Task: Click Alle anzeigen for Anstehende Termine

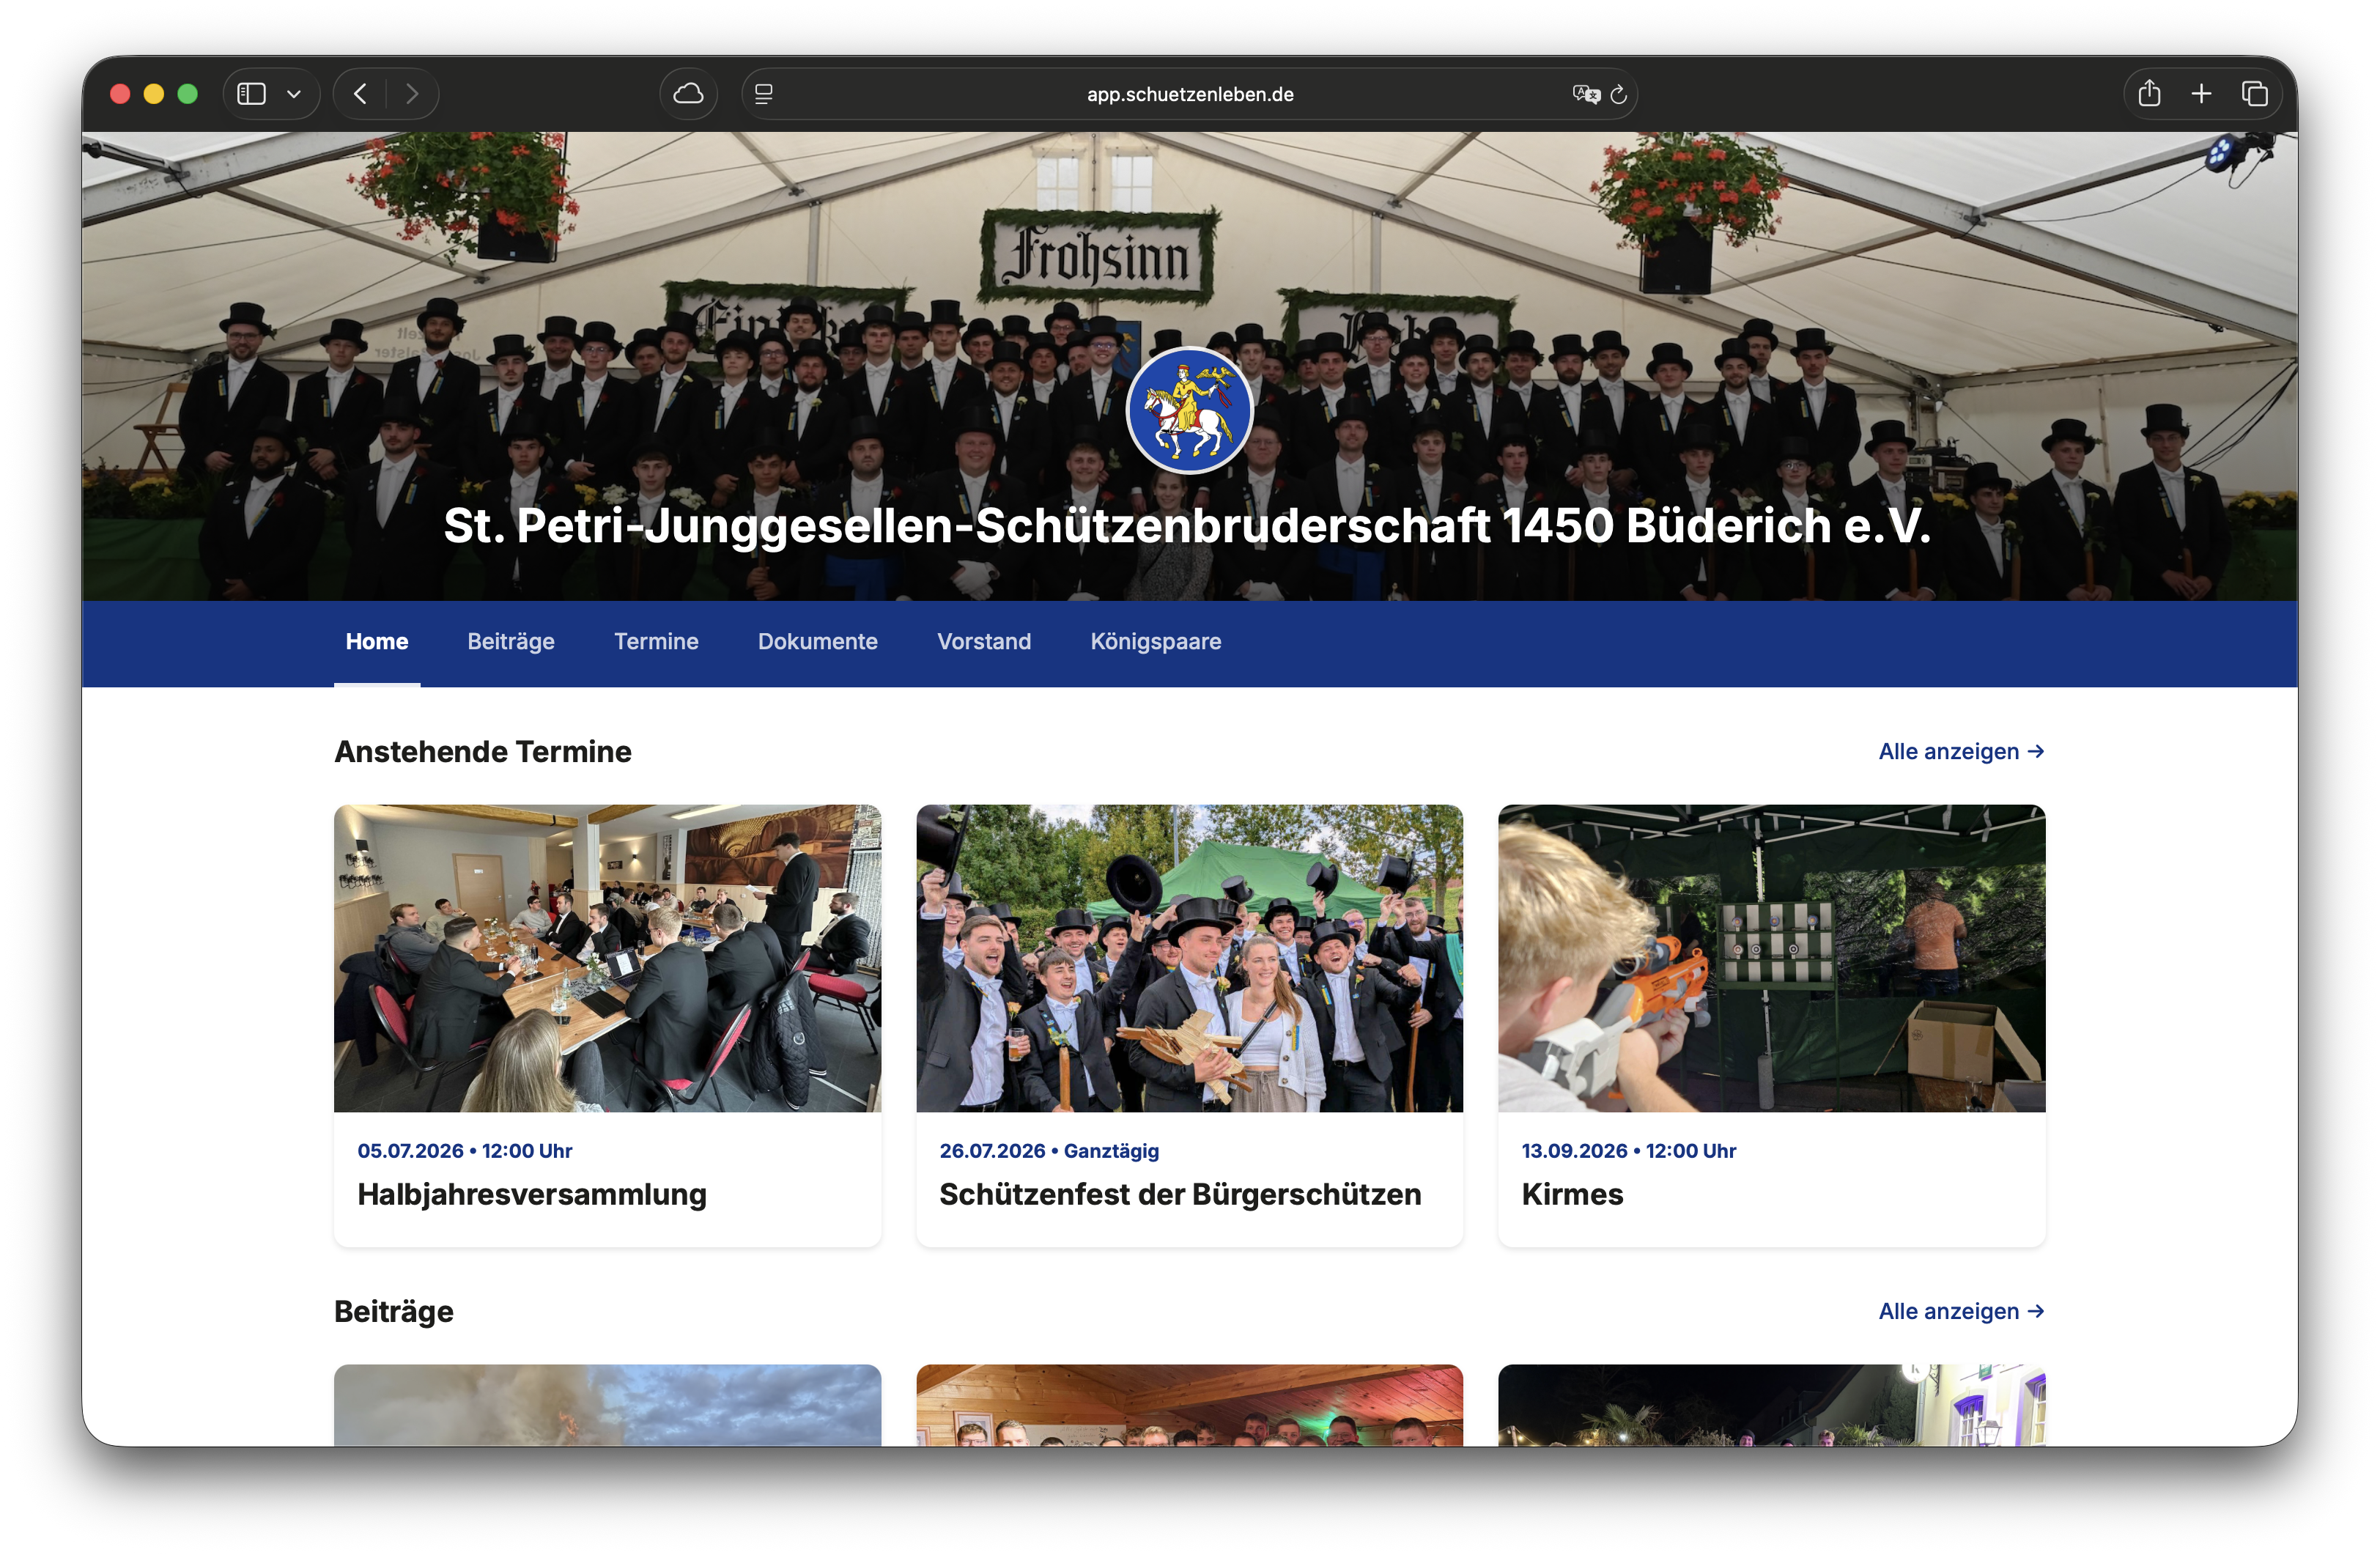Action: [x=1961, y=752]
